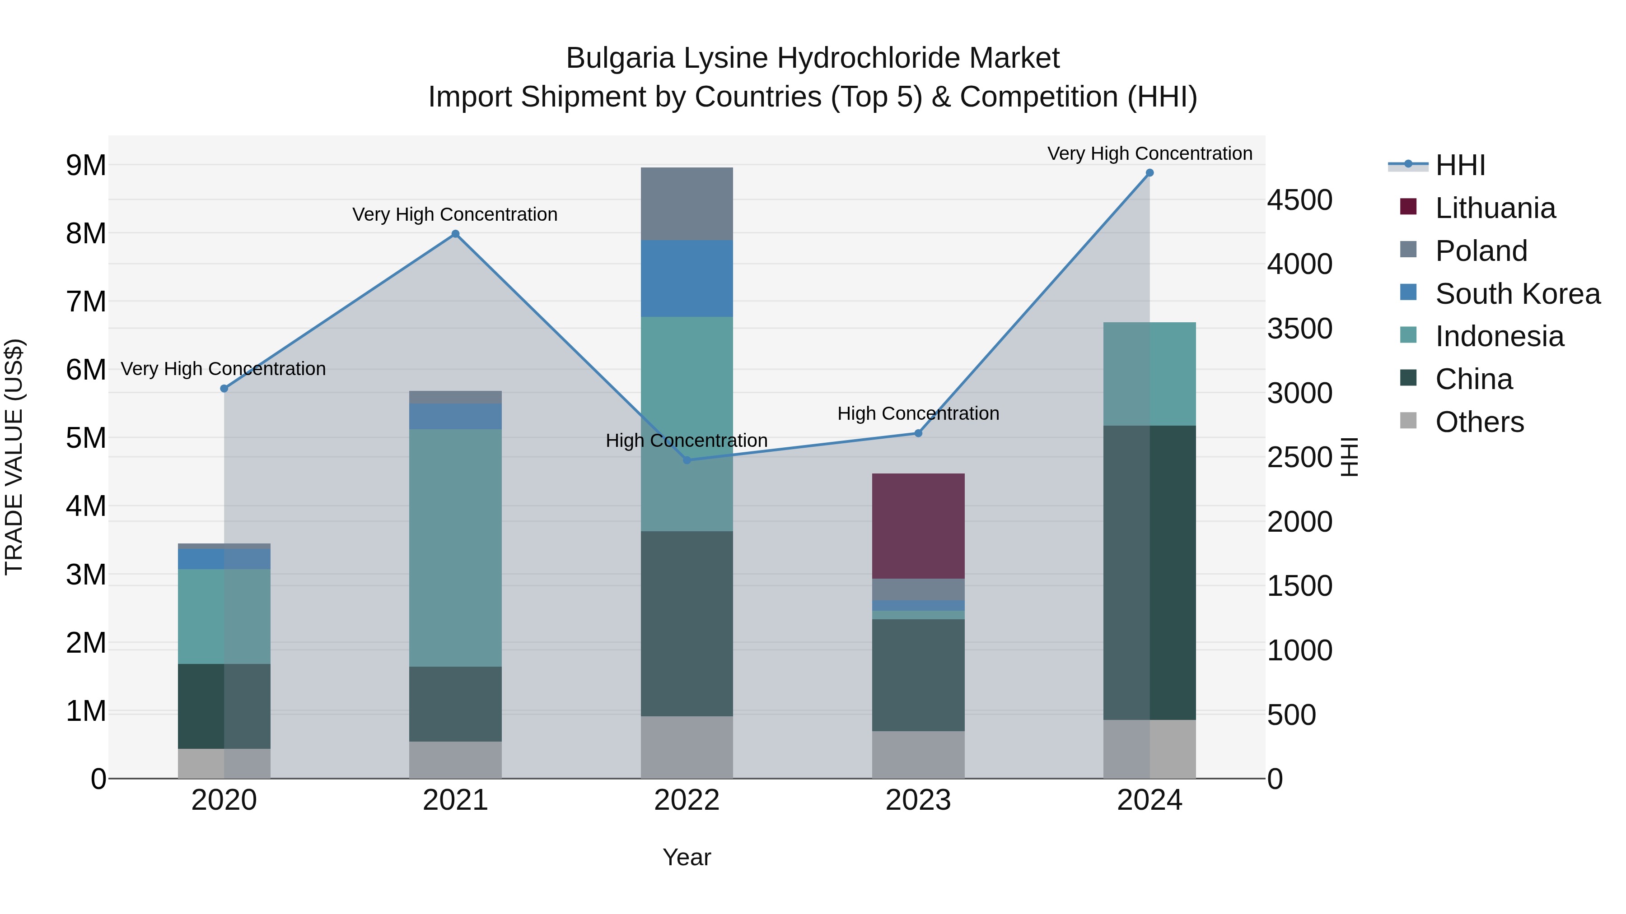Click the 'Very High Concentration' label above 2021

pyautogui.click(x=455, y=214)
